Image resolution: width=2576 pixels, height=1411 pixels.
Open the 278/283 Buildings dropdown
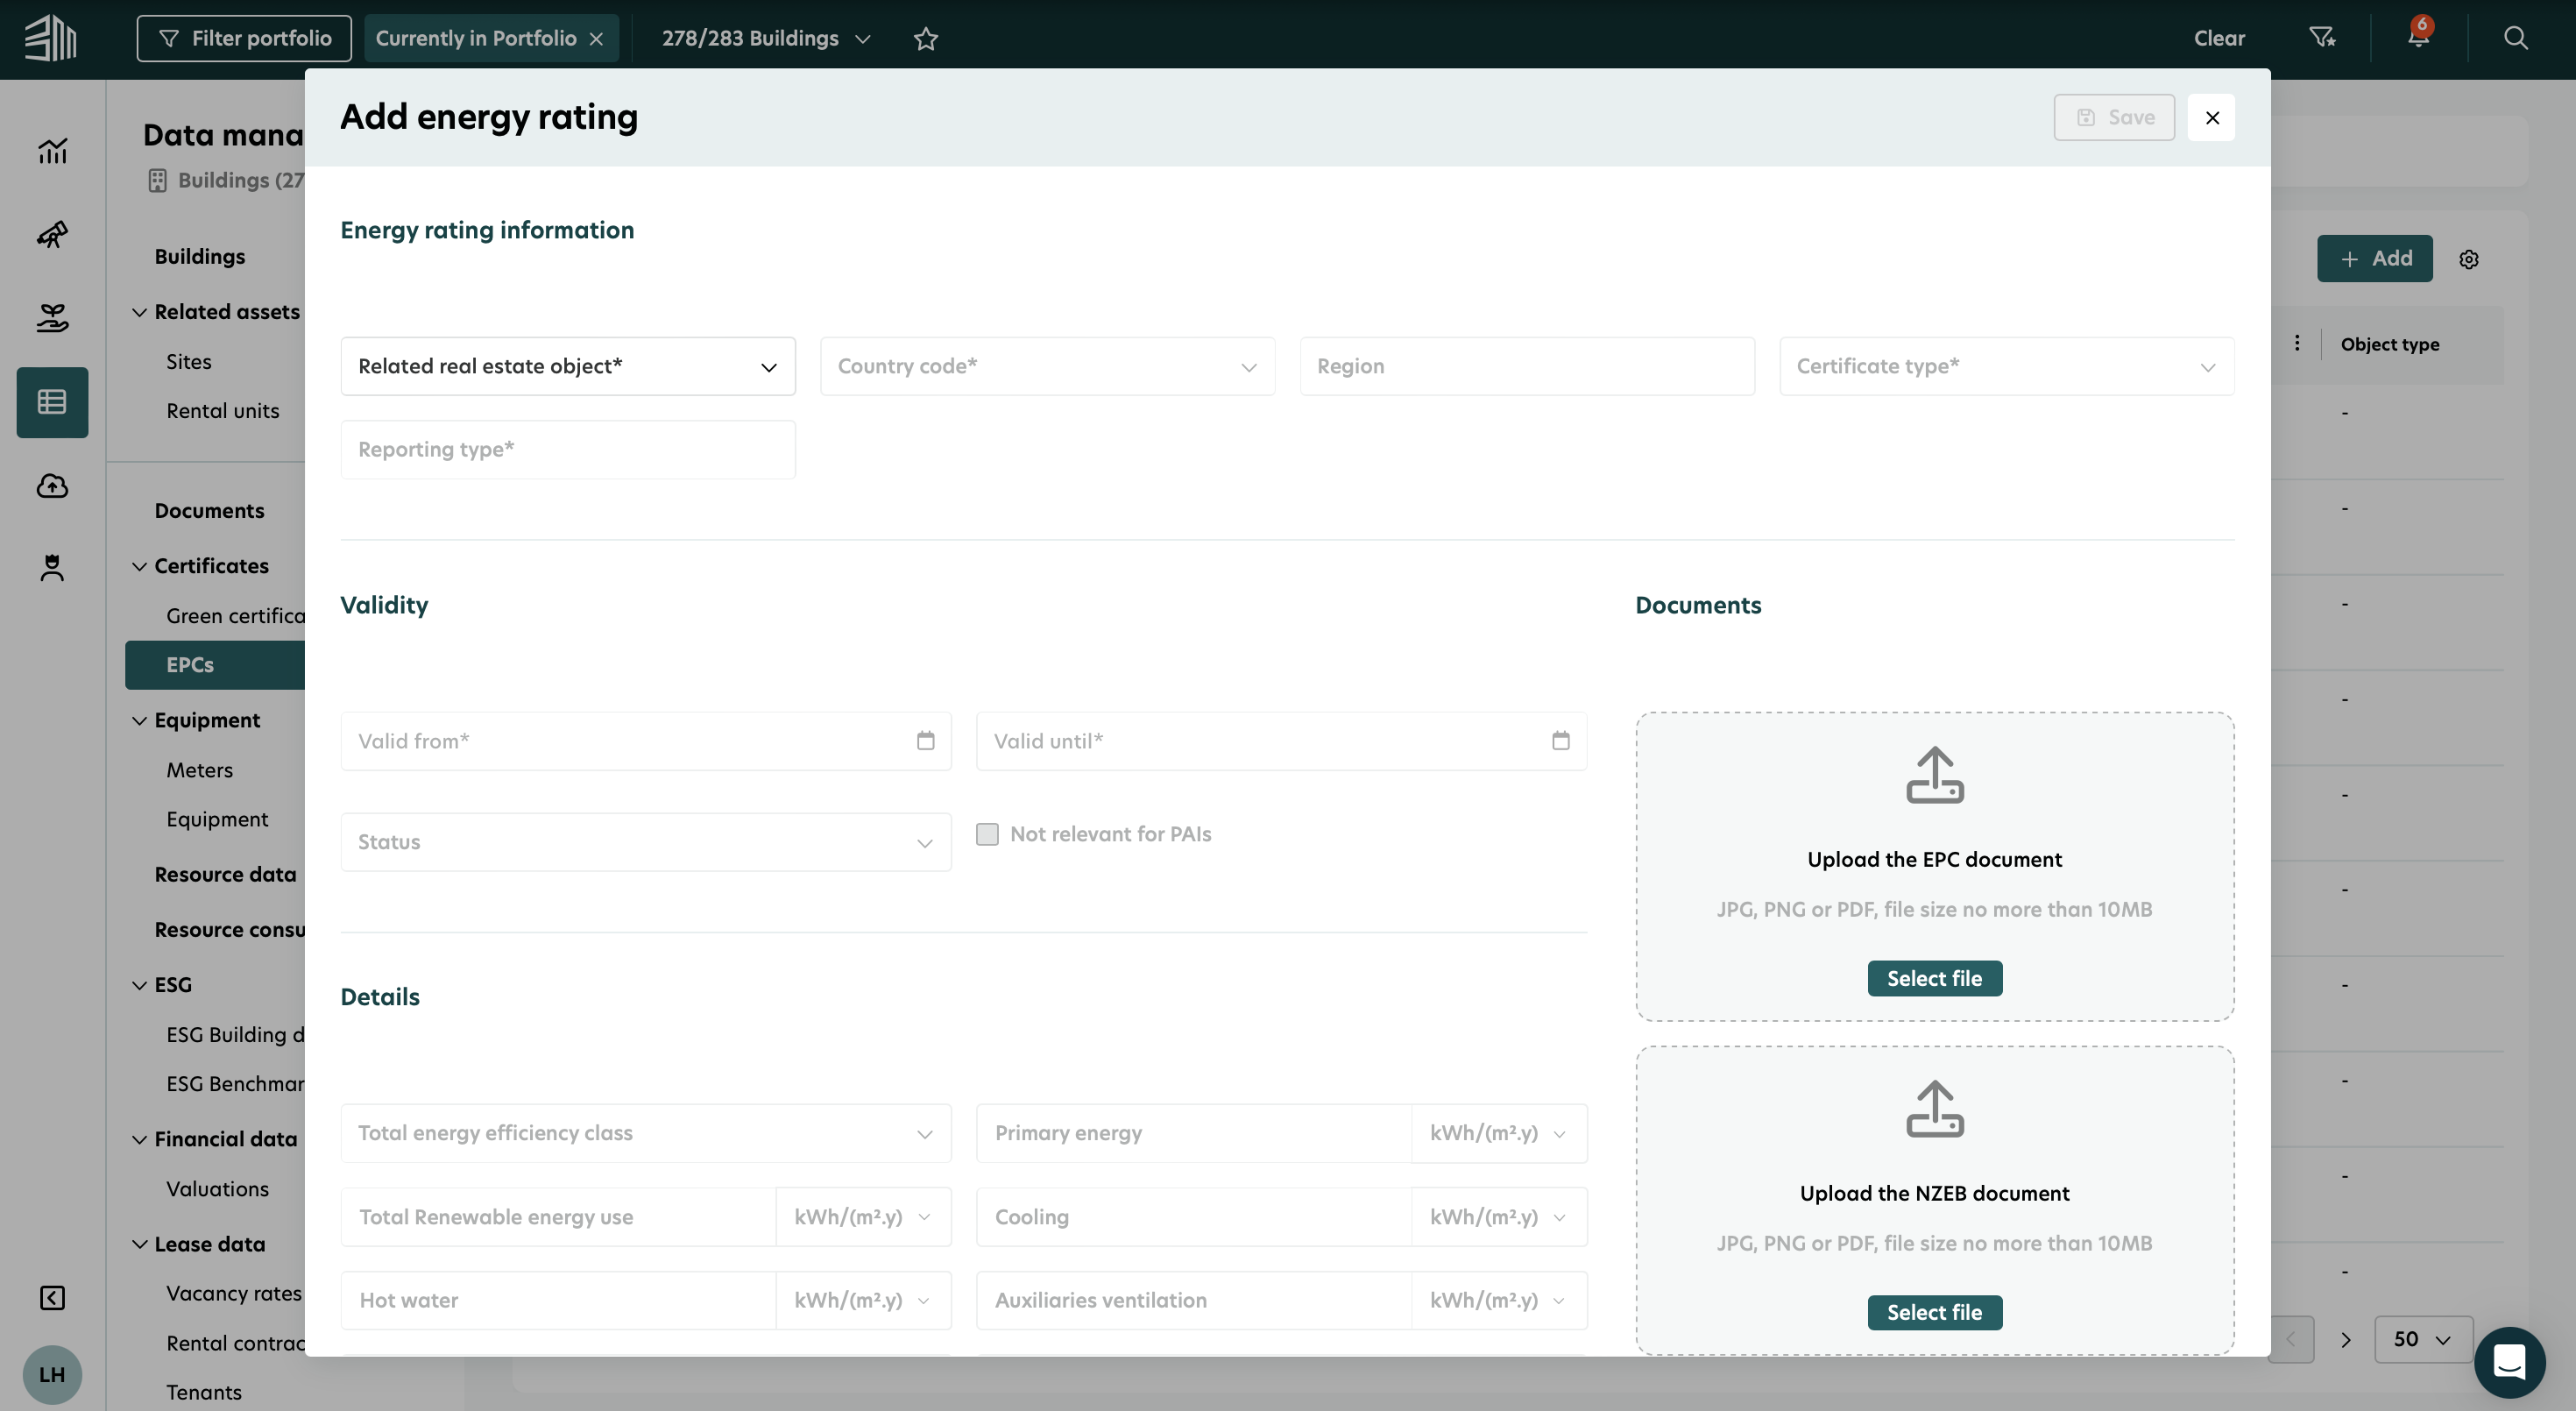click(765, 38)
